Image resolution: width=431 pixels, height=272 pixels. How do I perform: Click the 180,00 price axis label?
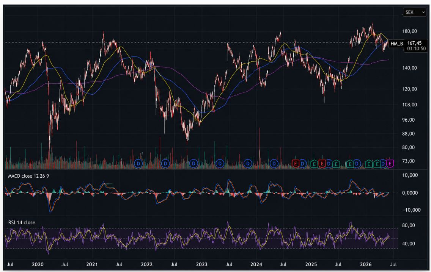click(409, 31)
